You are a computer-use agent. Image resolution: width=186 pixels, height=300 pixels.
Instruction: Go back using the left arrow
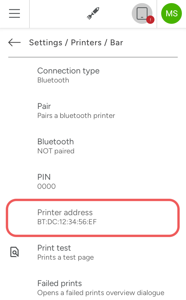click(14, 42)
